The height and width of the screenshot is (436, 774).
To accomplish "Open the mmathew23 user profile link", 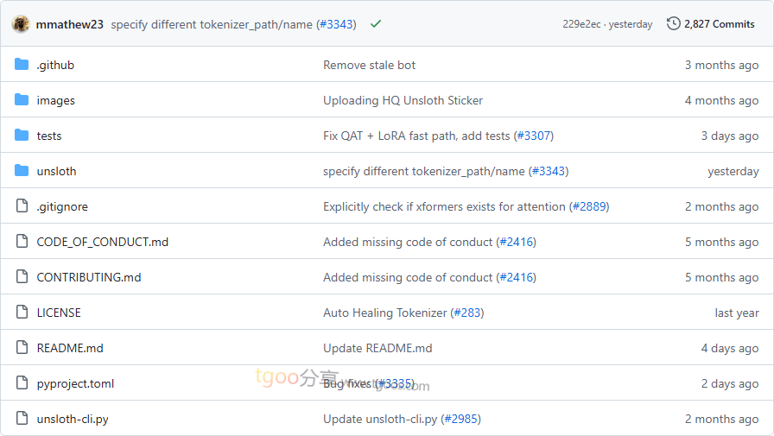I will (70, 24).
